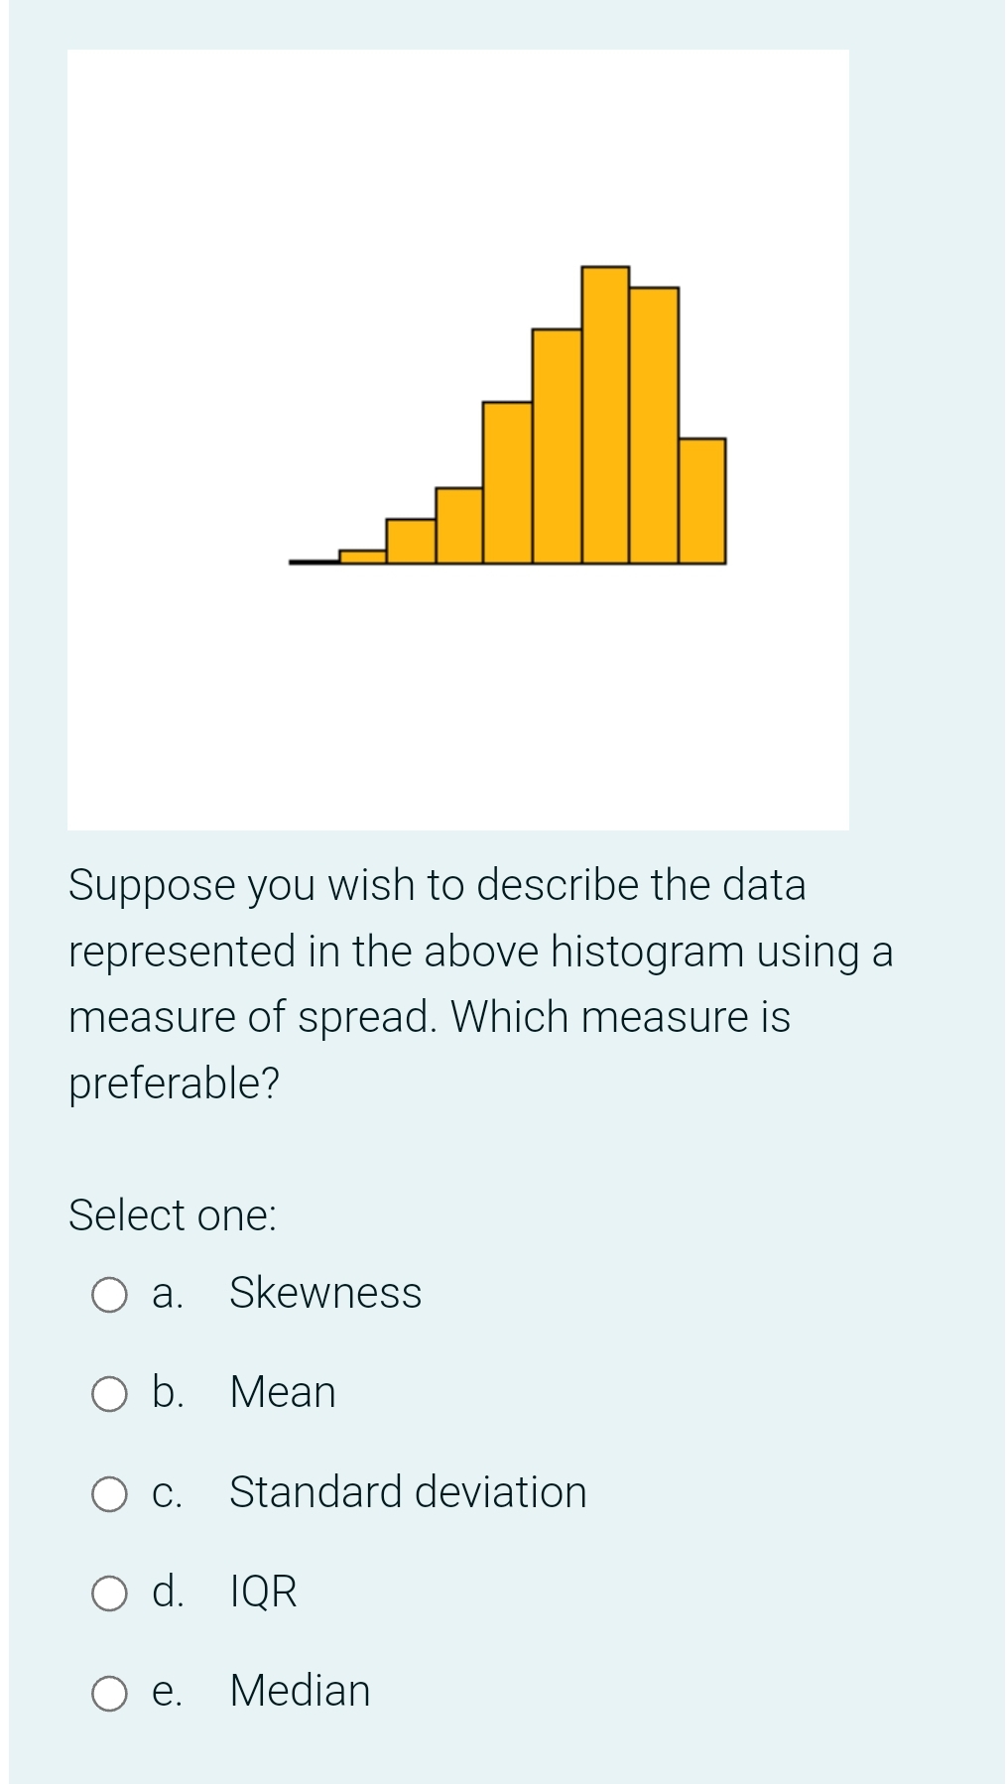The image size is (1007, 1784).
Task: Click the tallest histogram bar
Action: coord(605,415)
